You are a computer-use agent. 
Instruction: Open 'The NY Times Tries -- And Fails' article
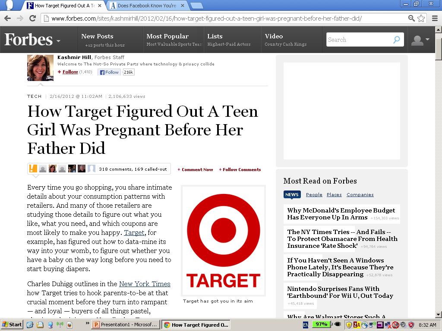click(342, 239)
